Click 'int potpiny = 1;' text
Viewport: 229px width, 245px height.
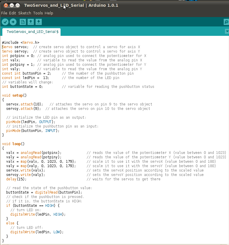[x=18, y=65]
